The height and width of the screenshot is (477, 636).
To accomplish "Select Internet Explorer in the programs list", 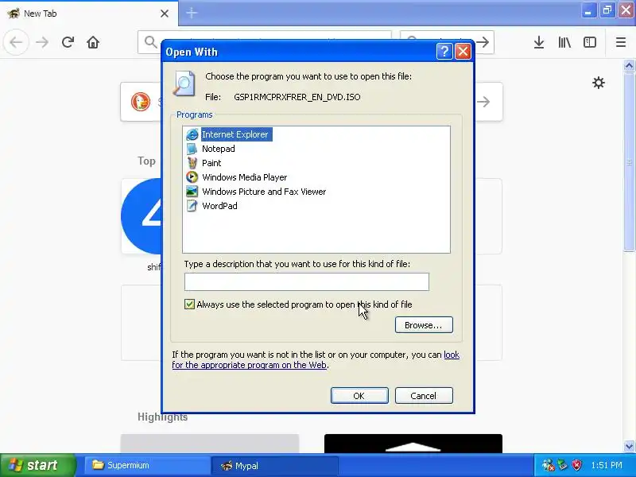I will click(235, 134).
